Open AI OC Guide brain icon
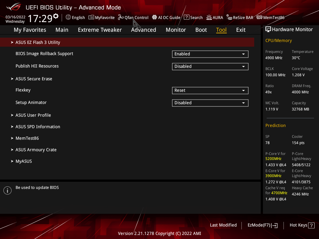319x239 pixels. point(155,17)
